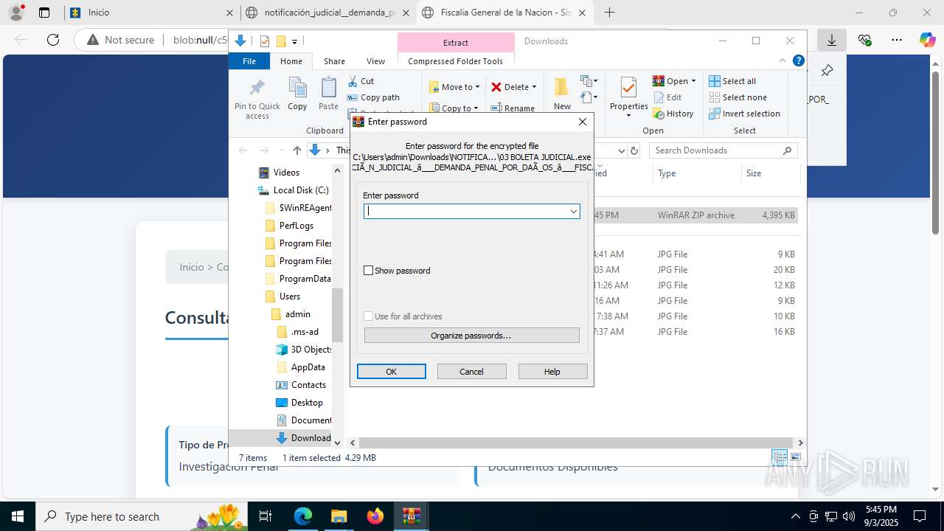Select the Home ribbon tab
The height and width of the screenshot is (531, 944).
tap(291, 61)
